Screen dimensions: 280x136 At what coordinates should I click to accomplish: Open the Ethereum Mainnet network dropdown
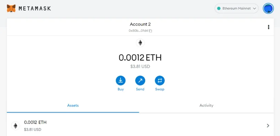point(237,8)
